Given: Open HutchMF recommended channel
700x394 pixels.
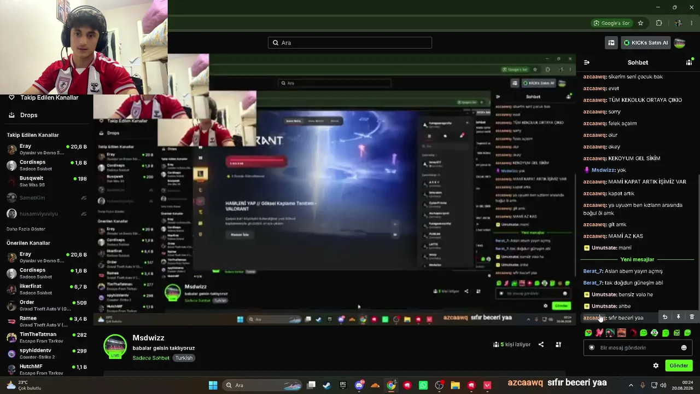Looking at the screenshot, I should pyautogui.click(x=46, y=369).
